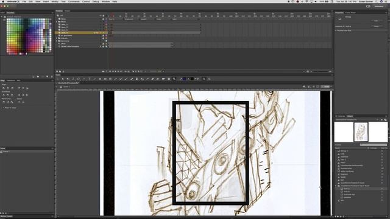Click the Library search field
This screenshot has height=219, width=390.
tap(373, 145)
